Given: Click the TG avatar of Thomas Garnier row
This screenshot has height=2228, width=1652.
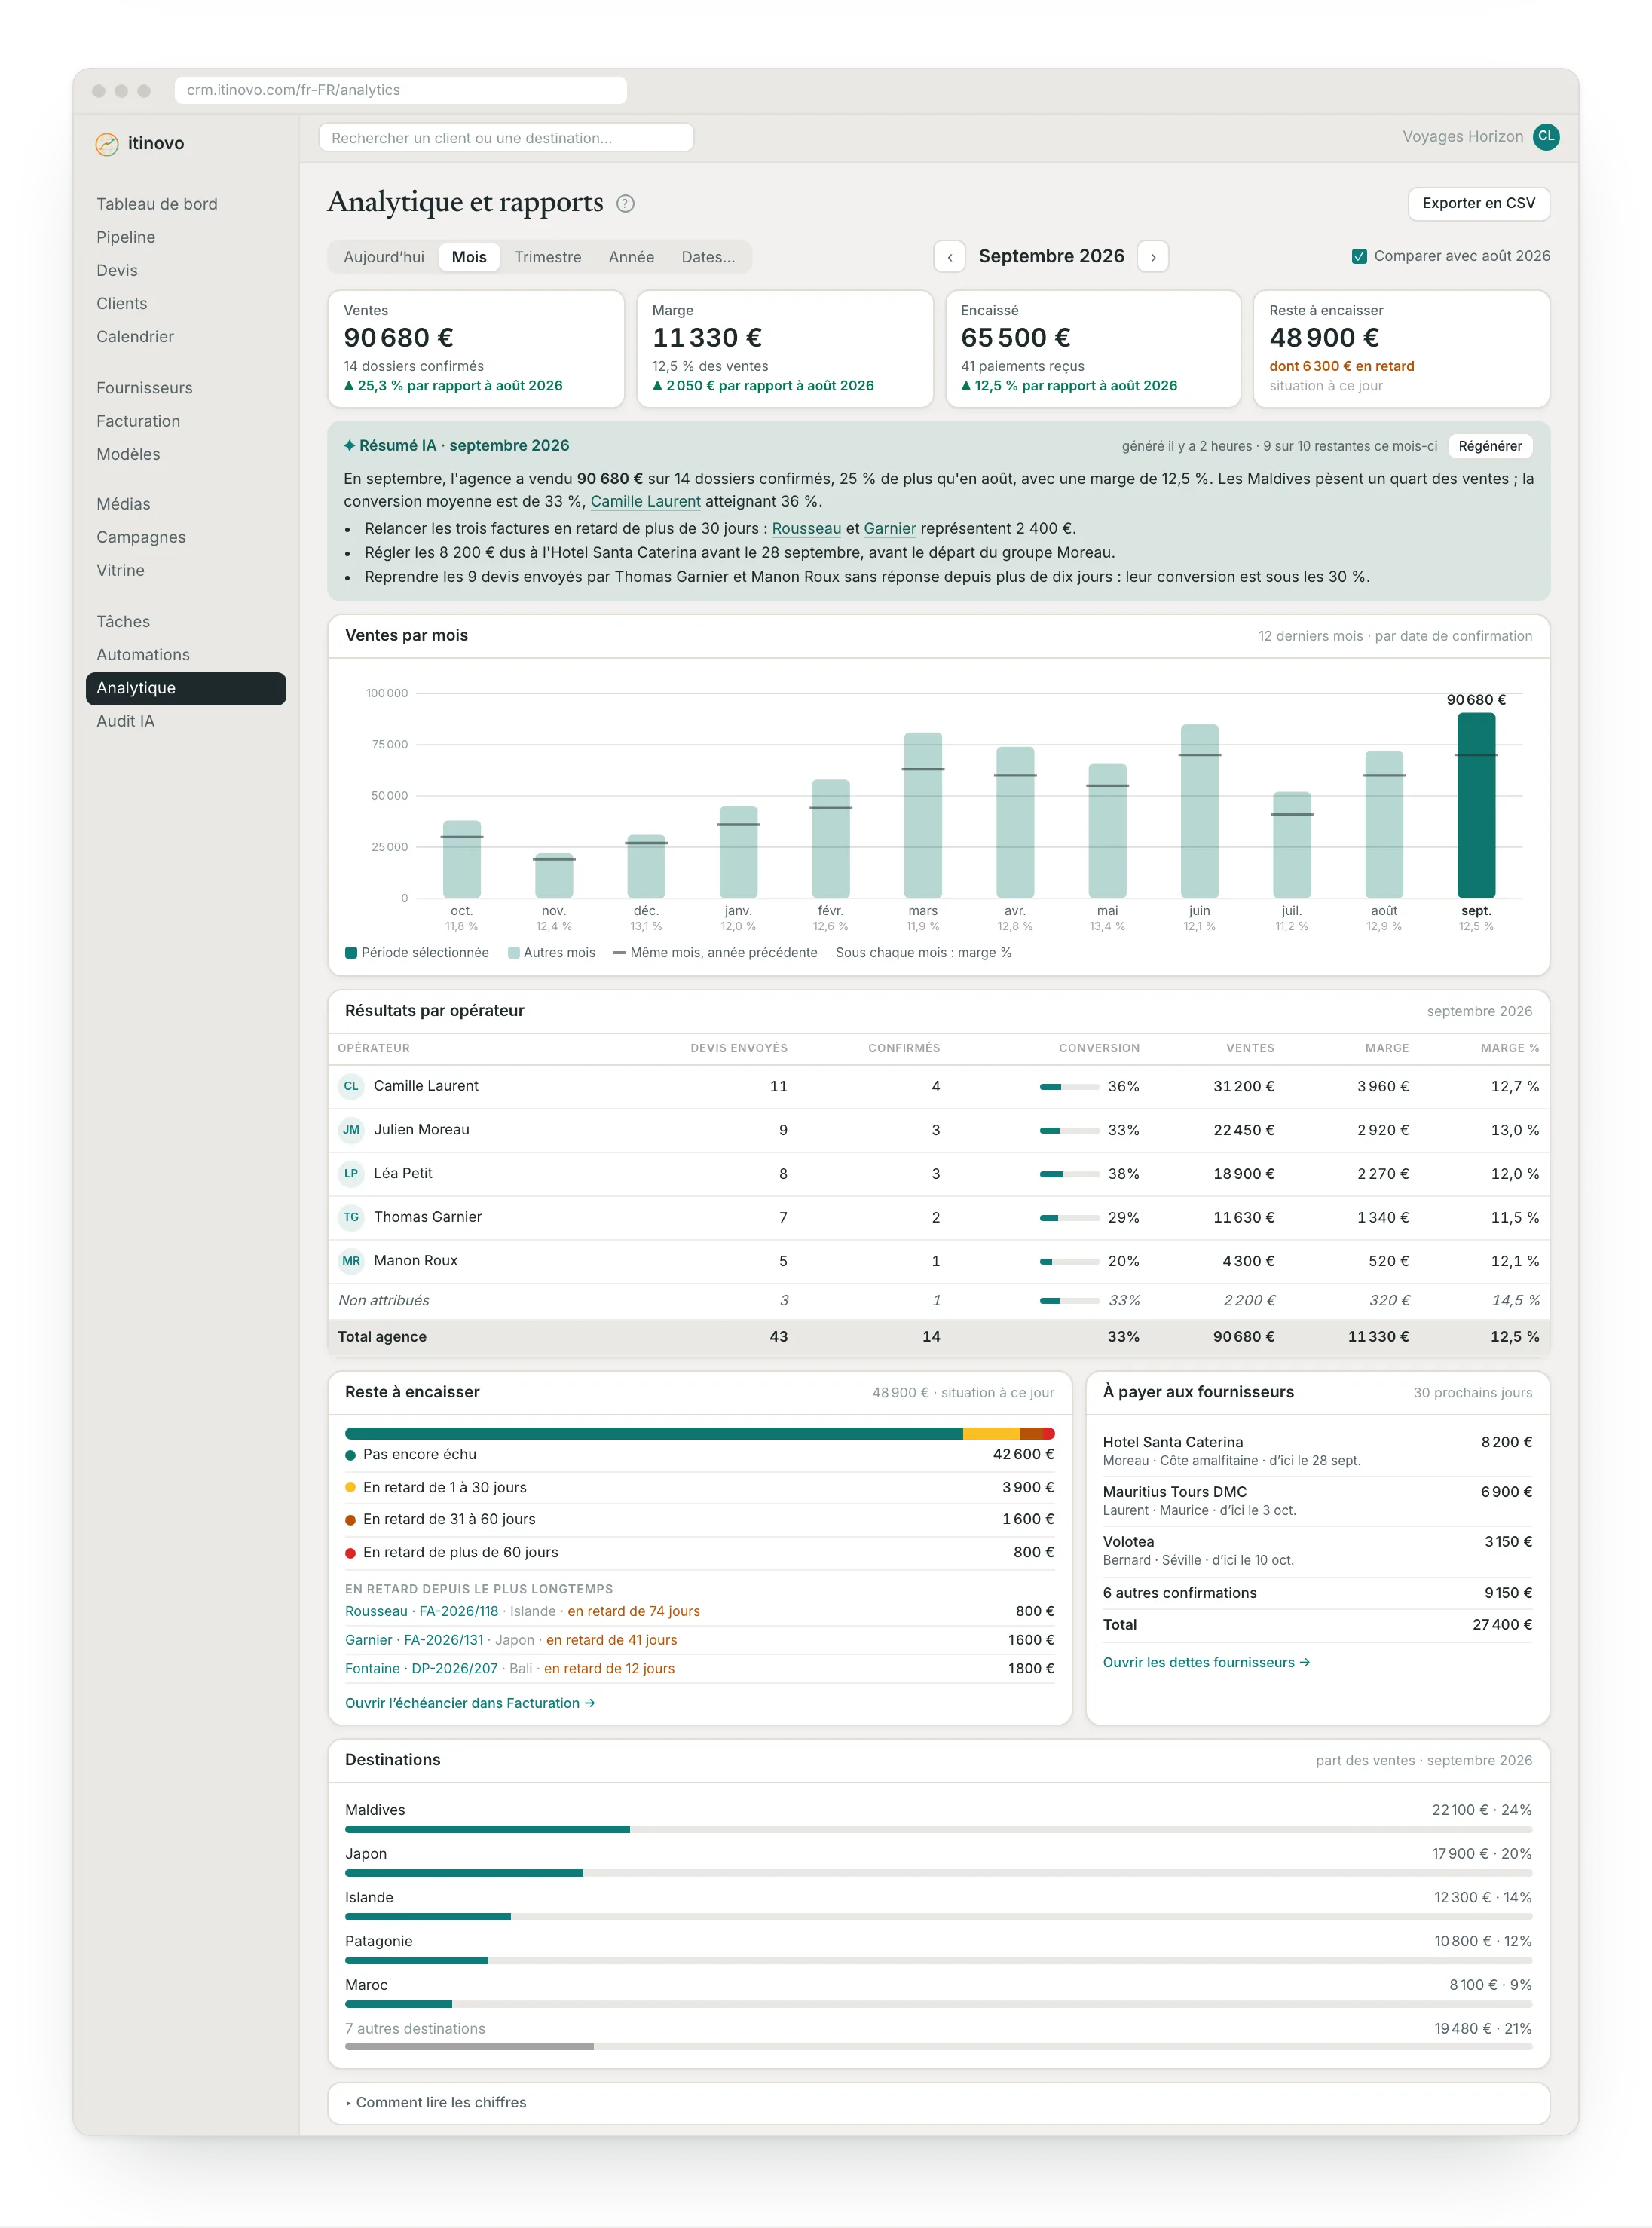Looking at the screenshot, I should tap(351, 1217).
